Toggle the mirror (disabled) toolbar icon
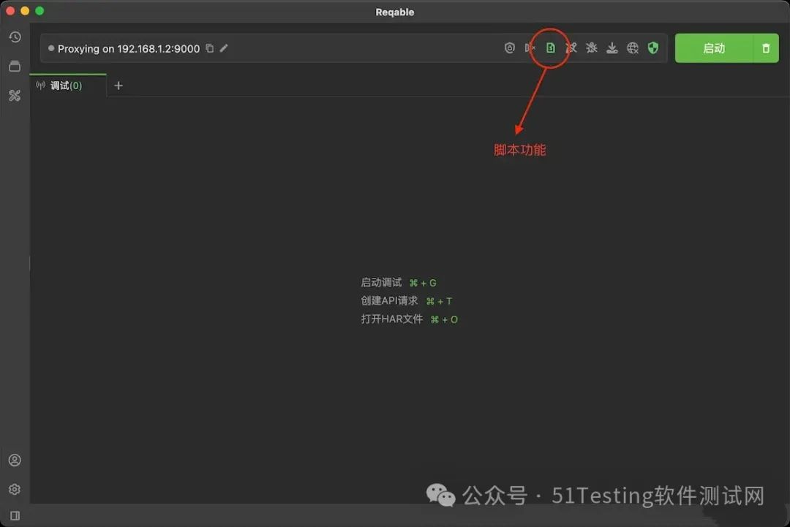 530,48
